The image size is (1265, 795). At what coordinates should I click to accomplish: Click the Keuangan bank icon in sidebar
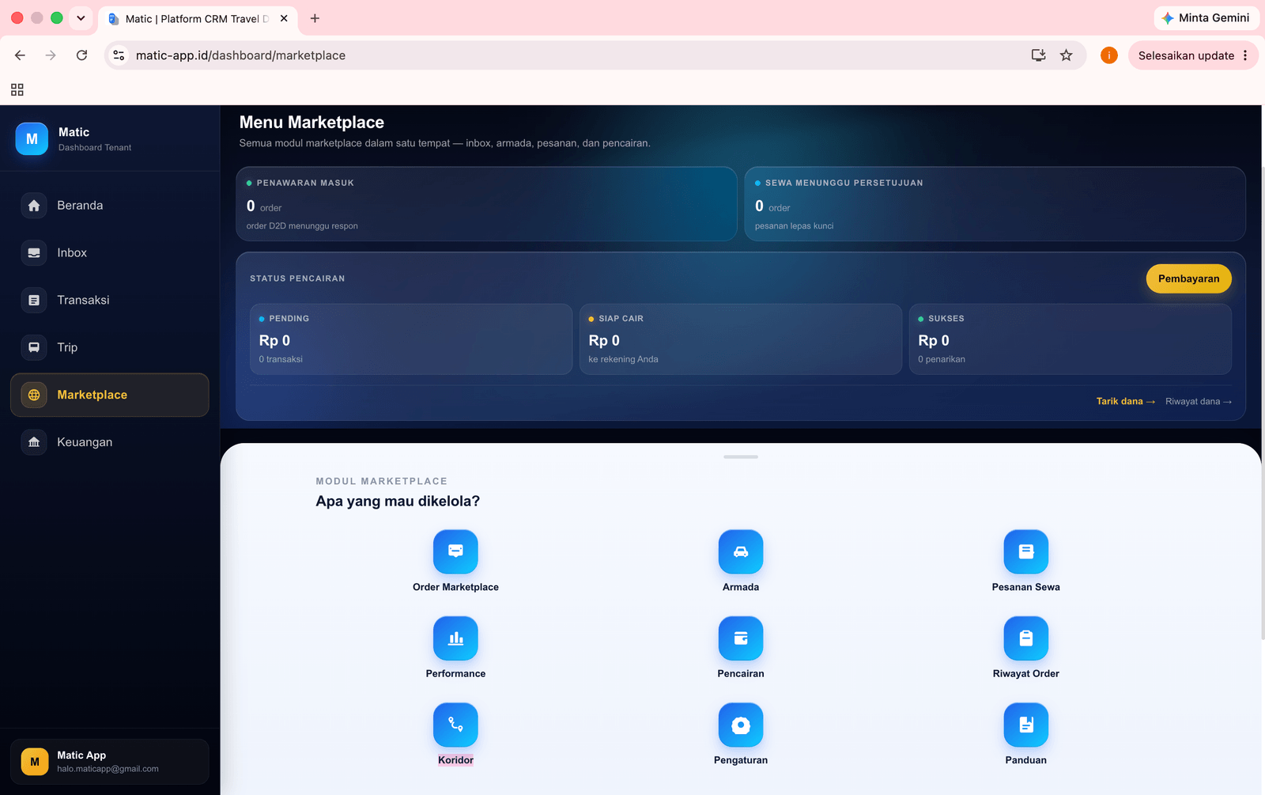(34, 442)
